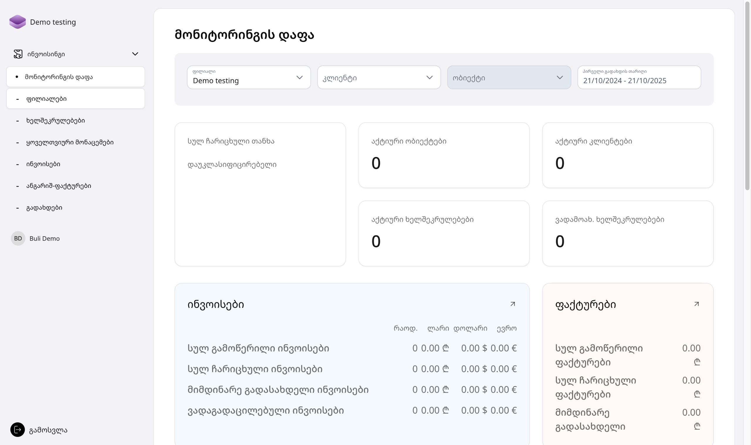Image resolution: width=751 pixels, height=445 pixels.
Task: Click the logout arrow icon at bottom
Action: [x=17, y=430]
